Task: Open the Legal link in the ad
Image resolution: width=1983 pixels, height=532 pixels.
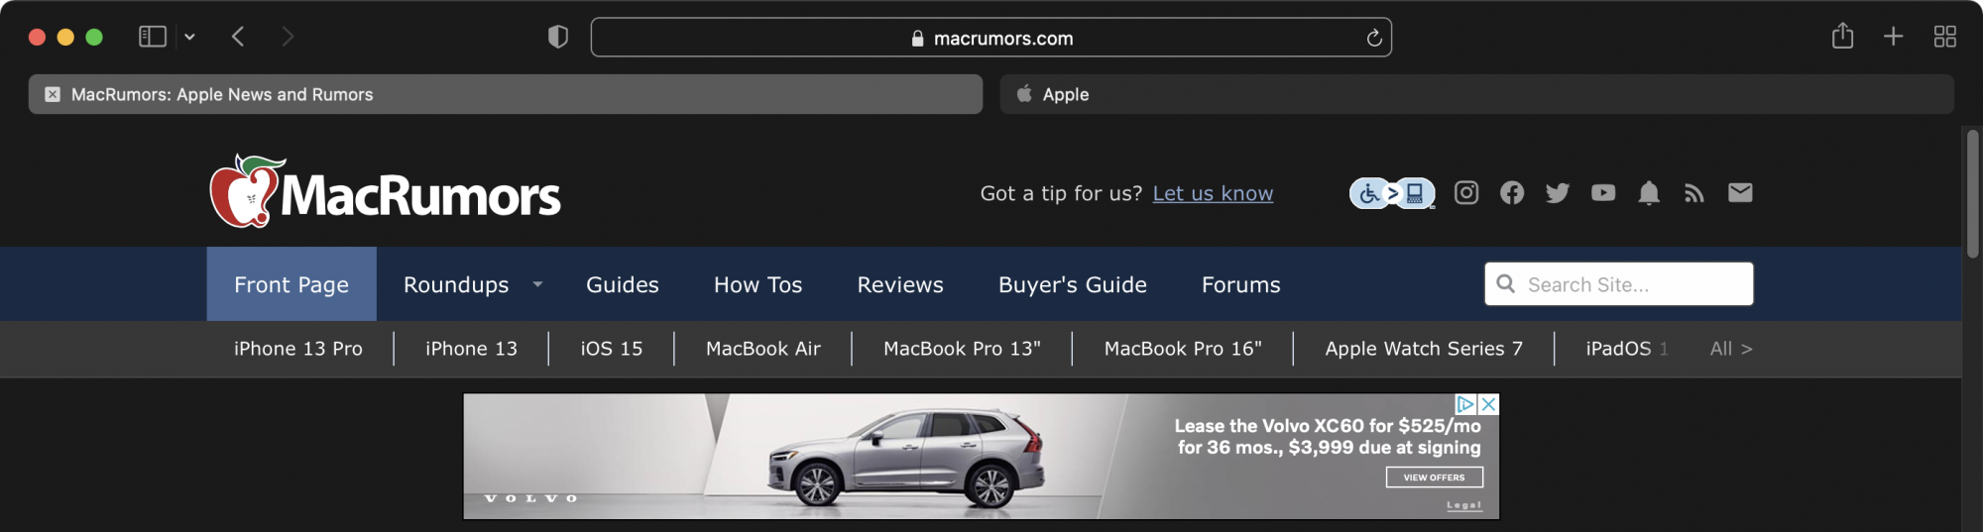Action: [x=1463, y=505]
